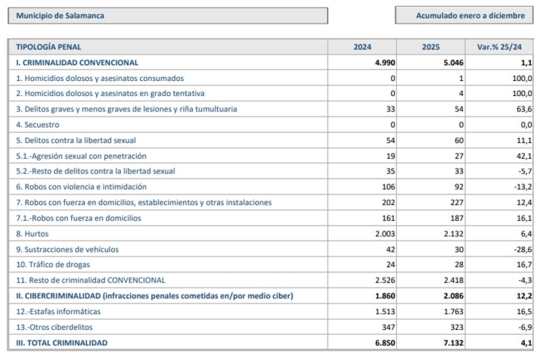Click the I. CRIMINALIDAD CONVENCIONAL row label
Screen dimensions: 540x358
pos(77,63)
